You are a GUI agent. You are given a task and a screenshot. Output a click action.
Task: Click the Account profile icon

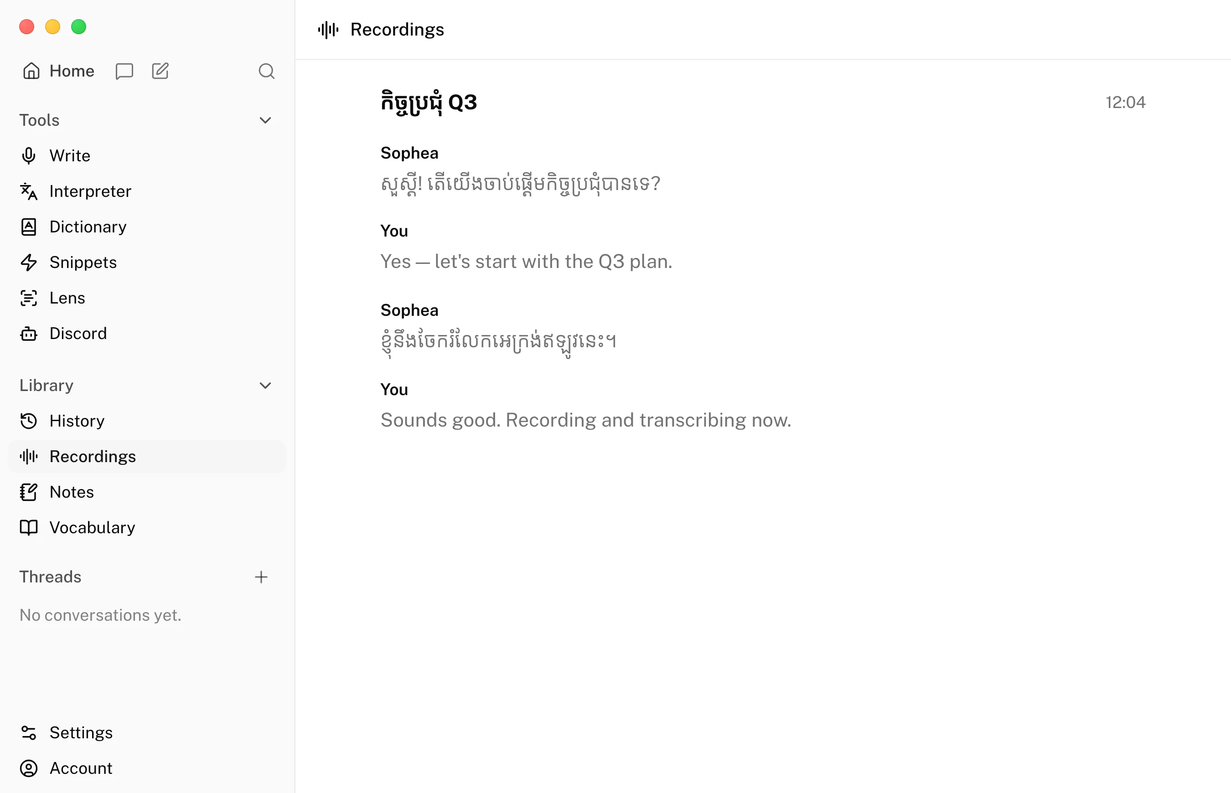[x=29, y=768]
